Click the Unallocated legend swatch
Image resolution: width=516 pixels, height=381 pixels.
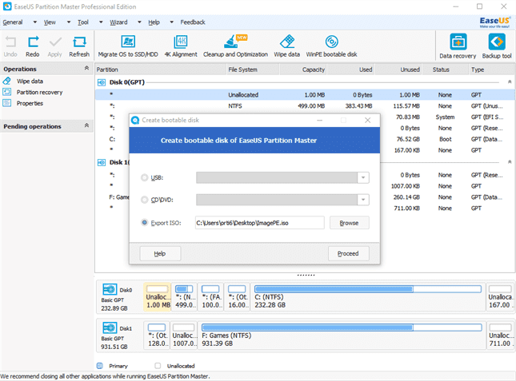158,366
